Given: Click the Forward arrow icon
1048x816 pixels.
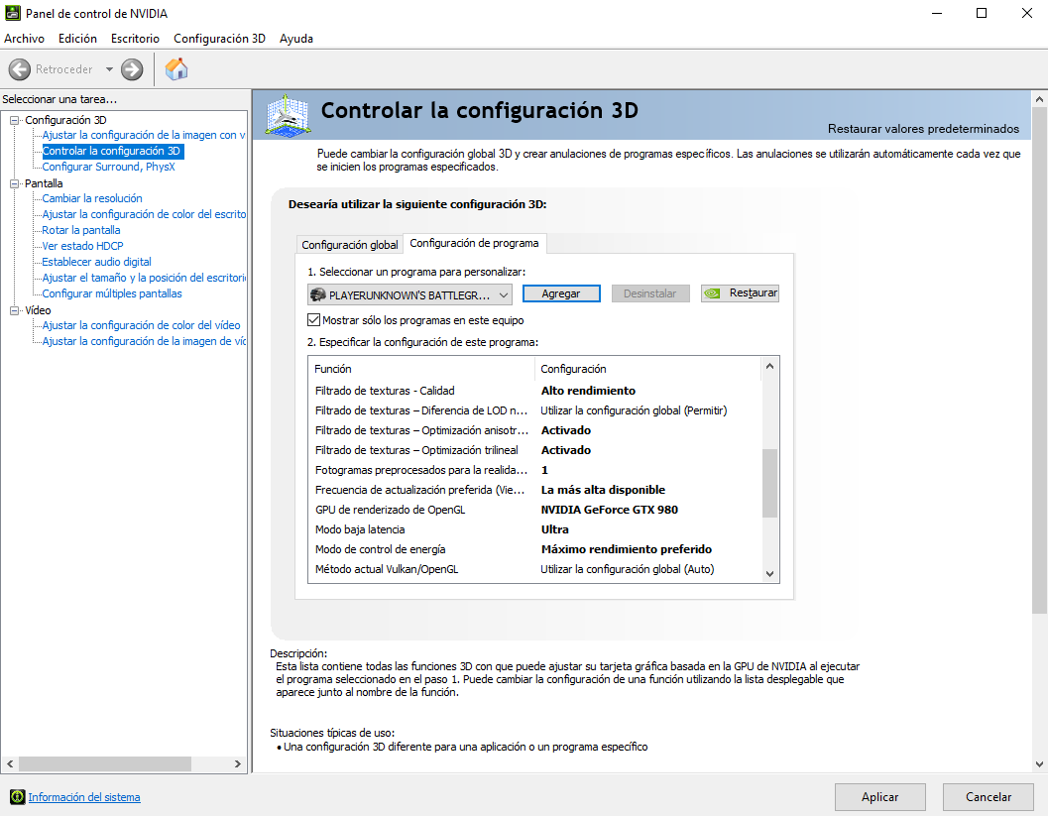Looking at the screenshot, I should [x=132, y=68].
